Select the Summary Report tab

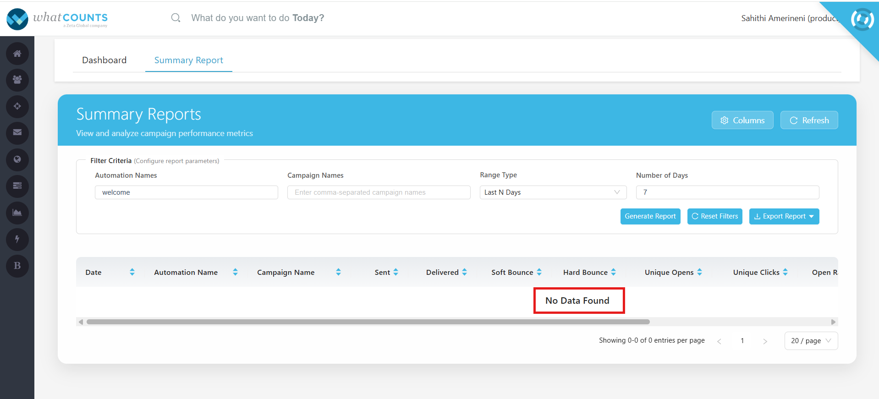(x=188, y=60)
